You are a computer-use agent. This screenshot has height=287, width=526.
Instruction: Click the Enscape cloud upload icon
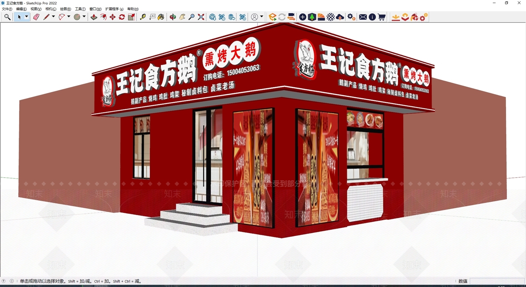(340, 17)
